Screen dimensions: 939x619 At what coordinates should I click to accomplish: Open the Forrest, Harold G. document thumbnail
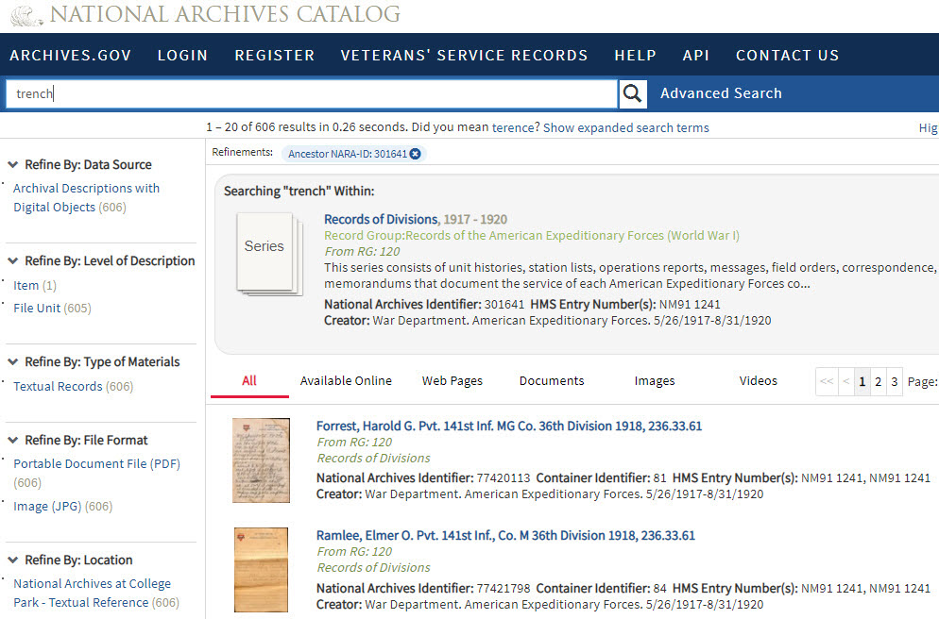coord(261,460)
